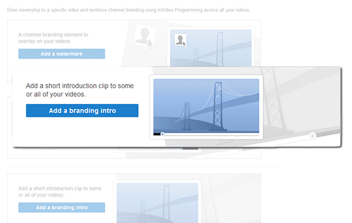The height and width of the screenshot is (223, 352).
Task: Click the large faded profile silhouette icon
Action: [144, 36]
